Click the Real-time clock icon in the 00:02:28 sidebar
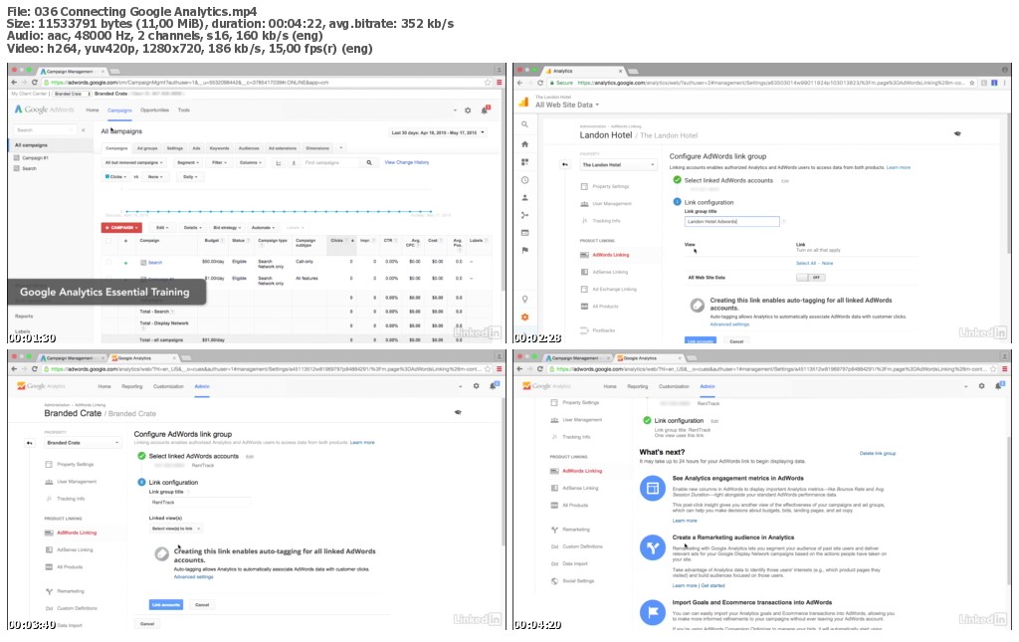The image size is (1019, 642). click(524, 180)
